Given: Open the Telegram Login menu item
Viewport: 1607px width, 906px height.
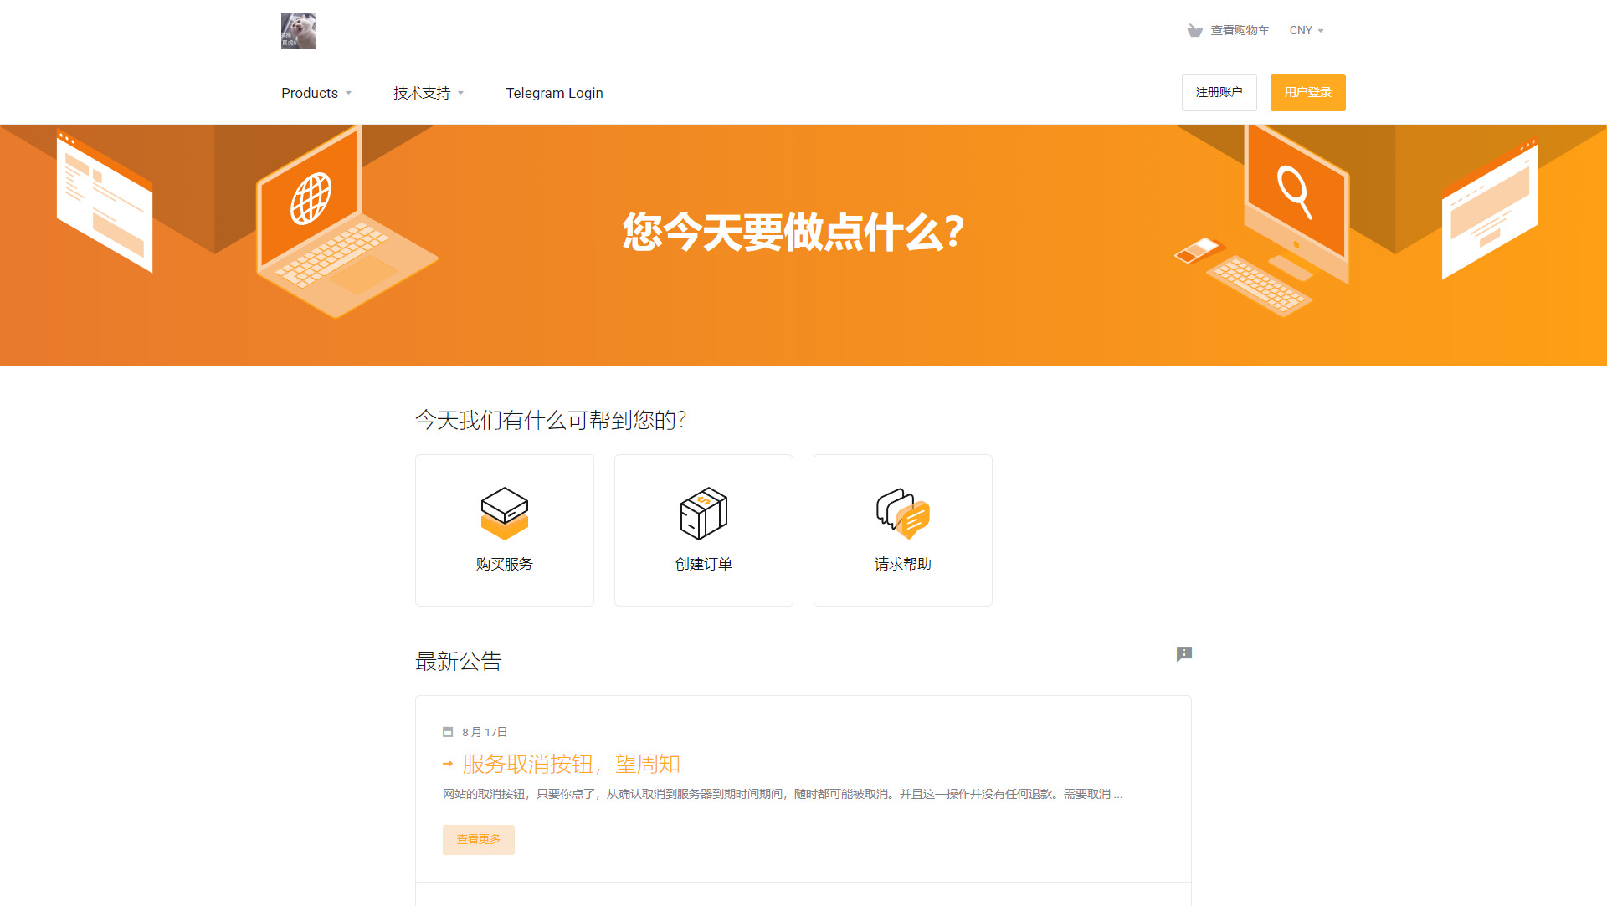Looking at the screenshot, I should coord(554,93).
